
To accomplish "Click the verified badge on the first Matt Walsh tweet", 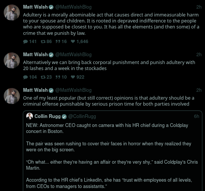I will (51, 7).
